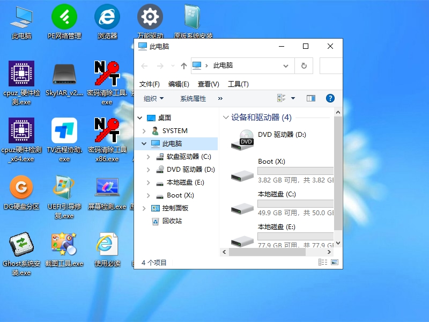
Task: Collapse 设备和驱动器 group header
Action: [x=226, y=118]
